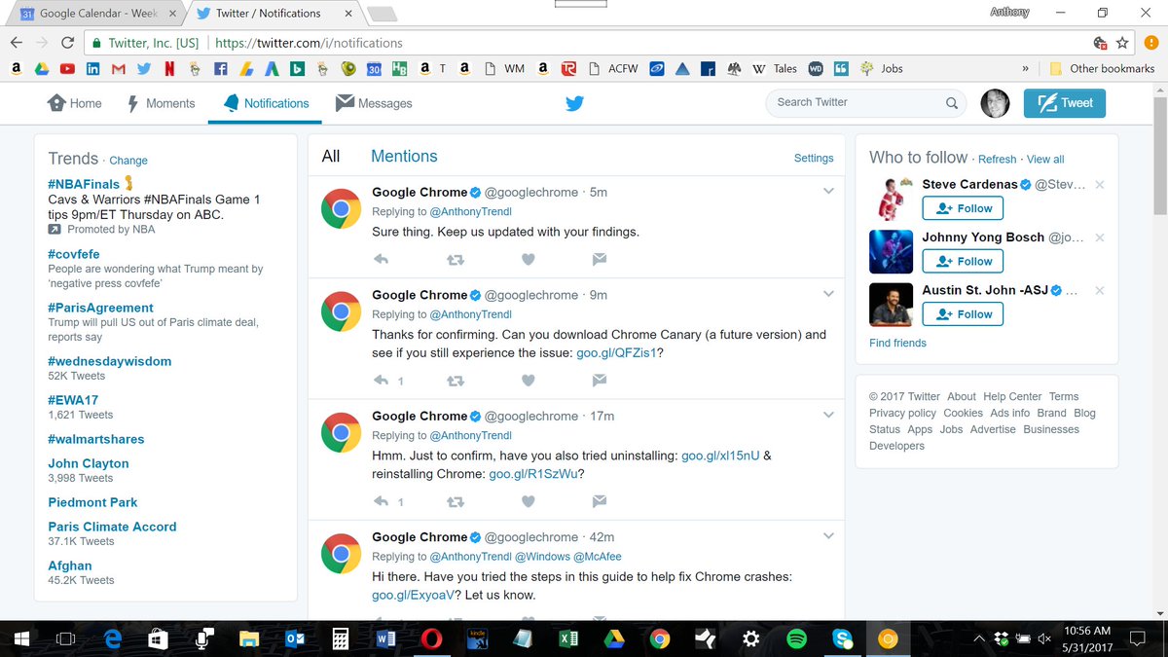
Task: Open the Home tab in Twitter nav
Action: 75,103
